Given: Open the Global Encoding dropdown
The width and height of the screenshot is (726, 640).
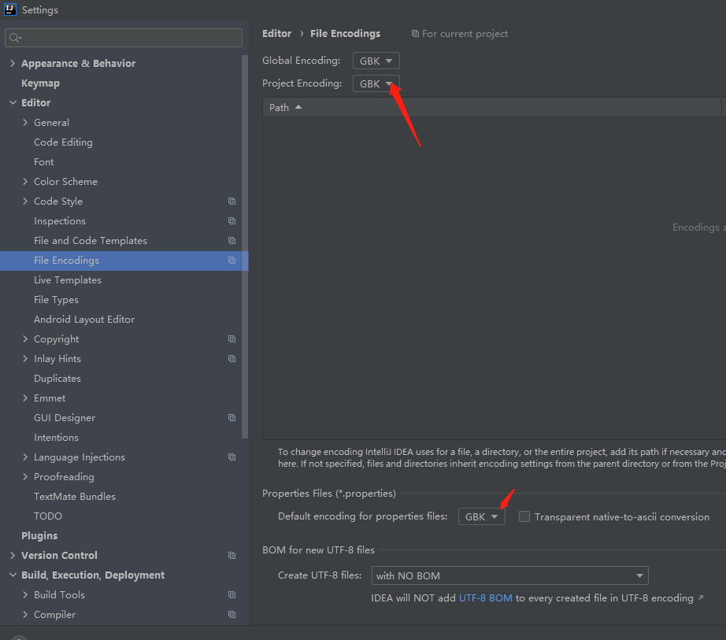Looking at the screenshot, I should [376, 60].
